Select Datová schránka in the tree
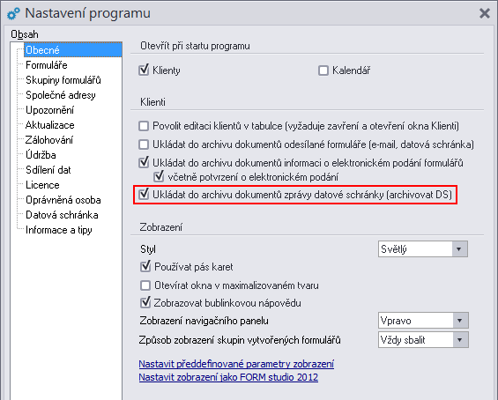The width and height of the screenshot is (498, 400). click(x=62, y=215)
